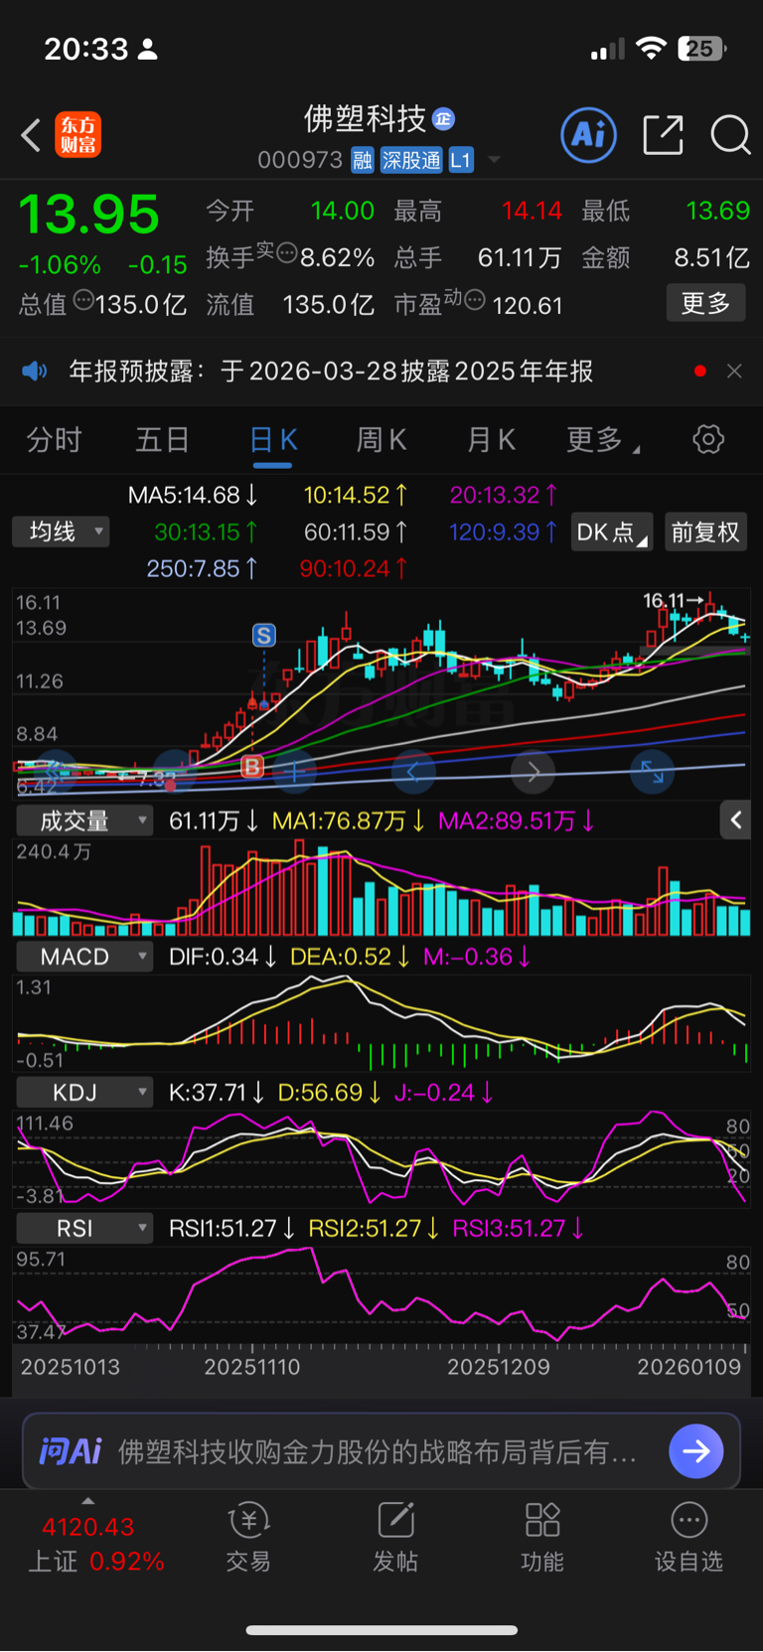
Task: Tap the back arrow icon
Action: pos(31,135)
